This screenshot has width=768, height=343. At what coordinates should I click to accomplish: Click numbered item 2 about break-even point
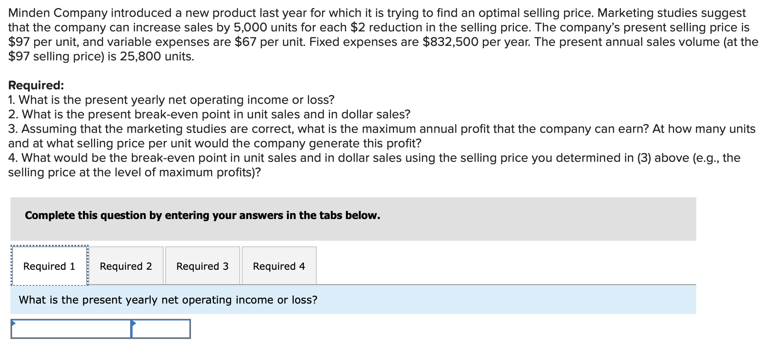[209, 114]
